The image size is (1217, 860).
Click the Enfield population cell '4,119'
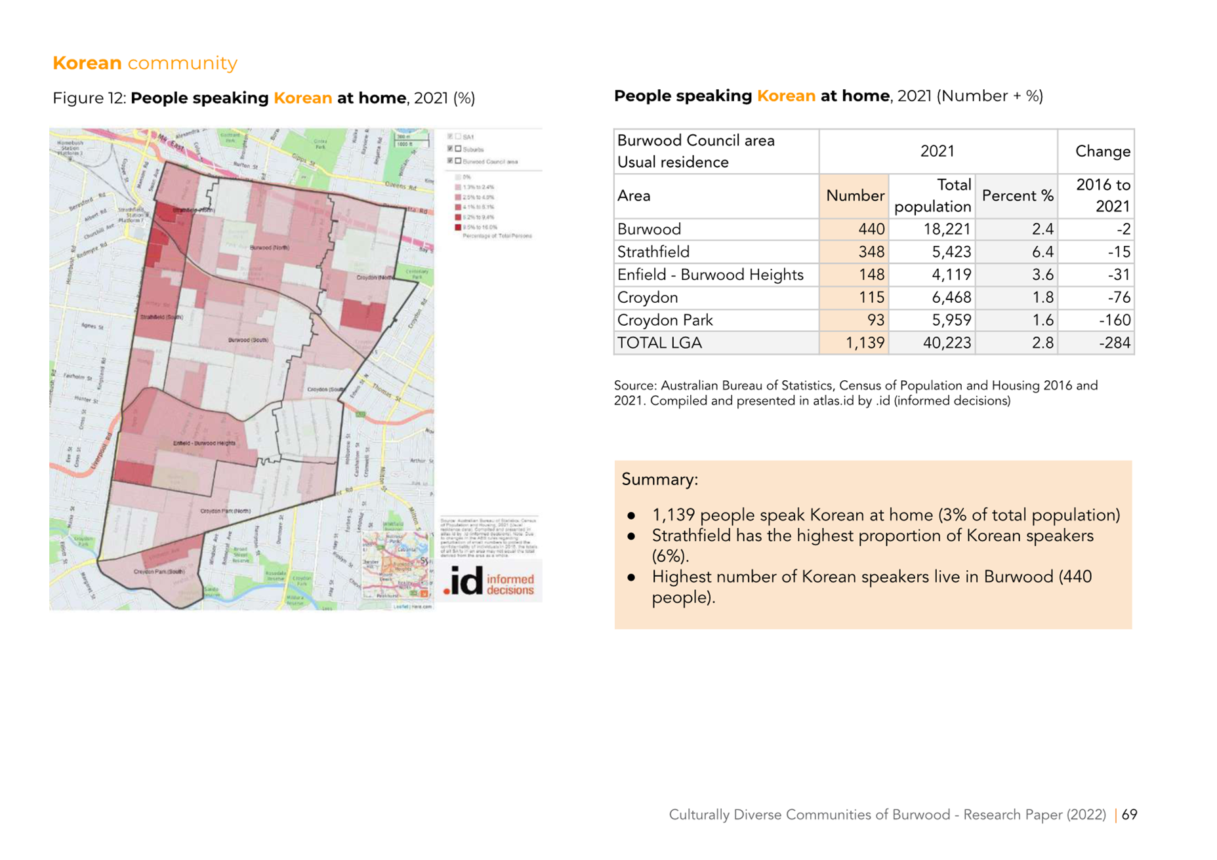click(x=932, y=275)
